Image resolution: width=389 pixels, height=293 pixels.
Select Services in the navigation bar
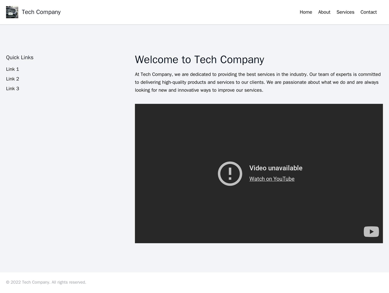[345, 12]
